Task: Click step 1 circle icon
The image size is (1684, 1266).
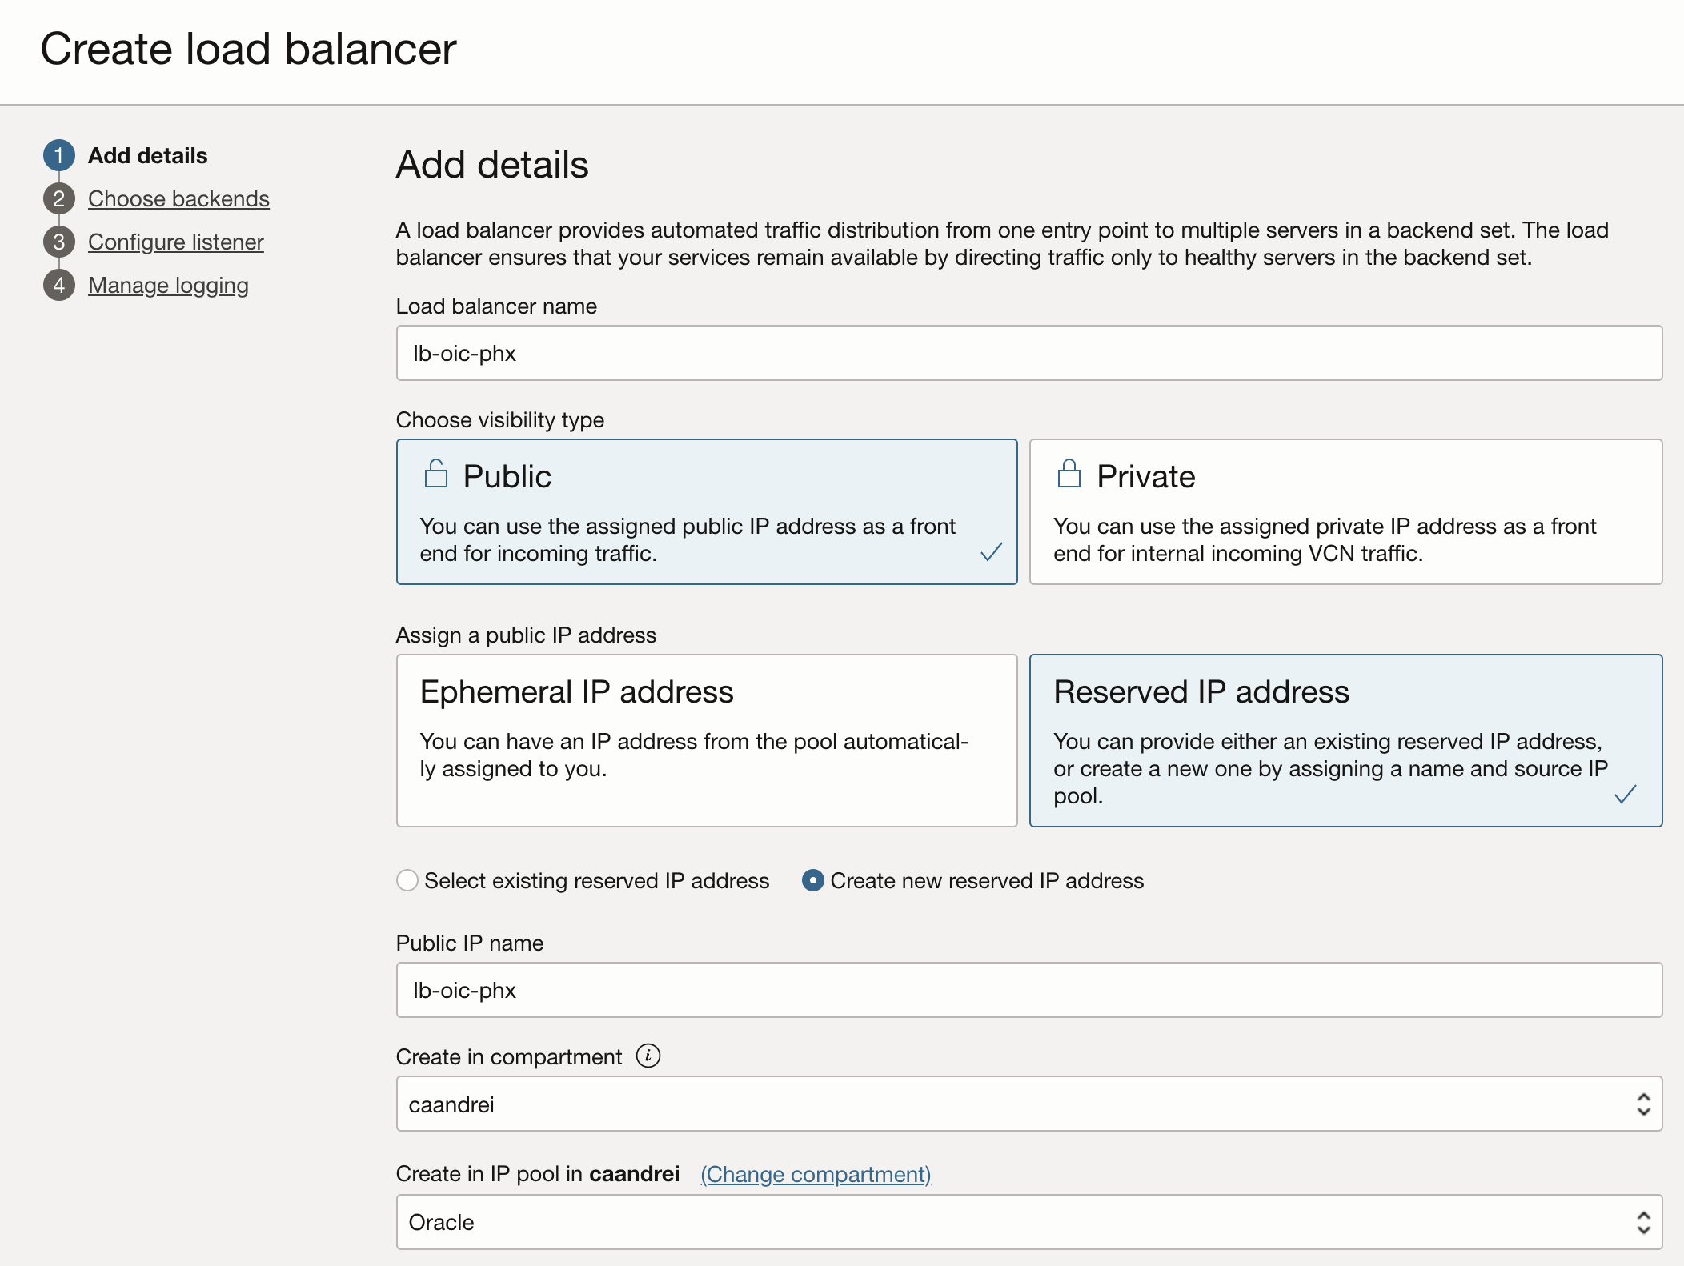Action: (x=59, y=155)
